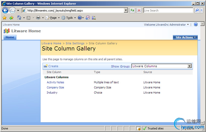Click the search magnifier button
206x132 pixels.
click(x=197, y=10)
